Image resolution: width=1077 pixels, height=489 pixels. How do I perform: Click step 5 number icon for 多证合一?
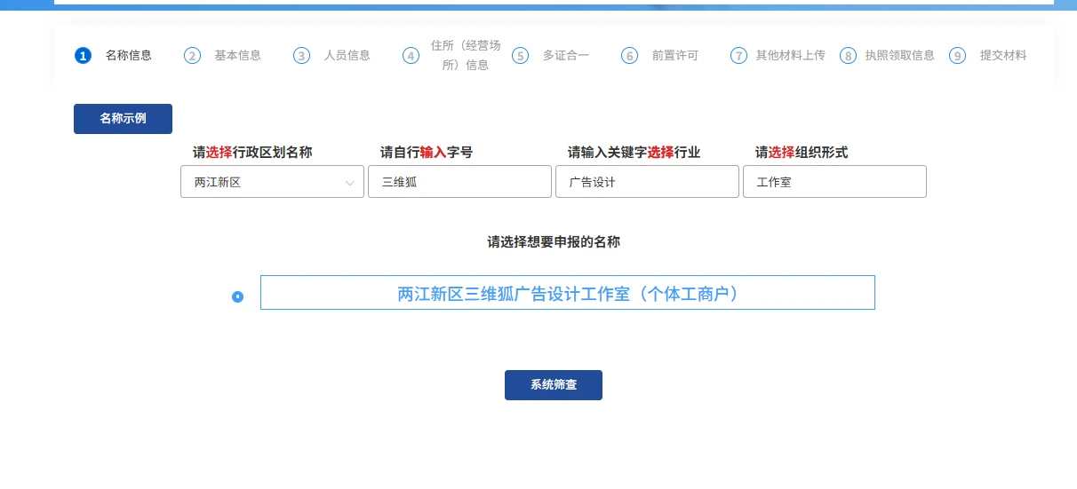point(521,56)
